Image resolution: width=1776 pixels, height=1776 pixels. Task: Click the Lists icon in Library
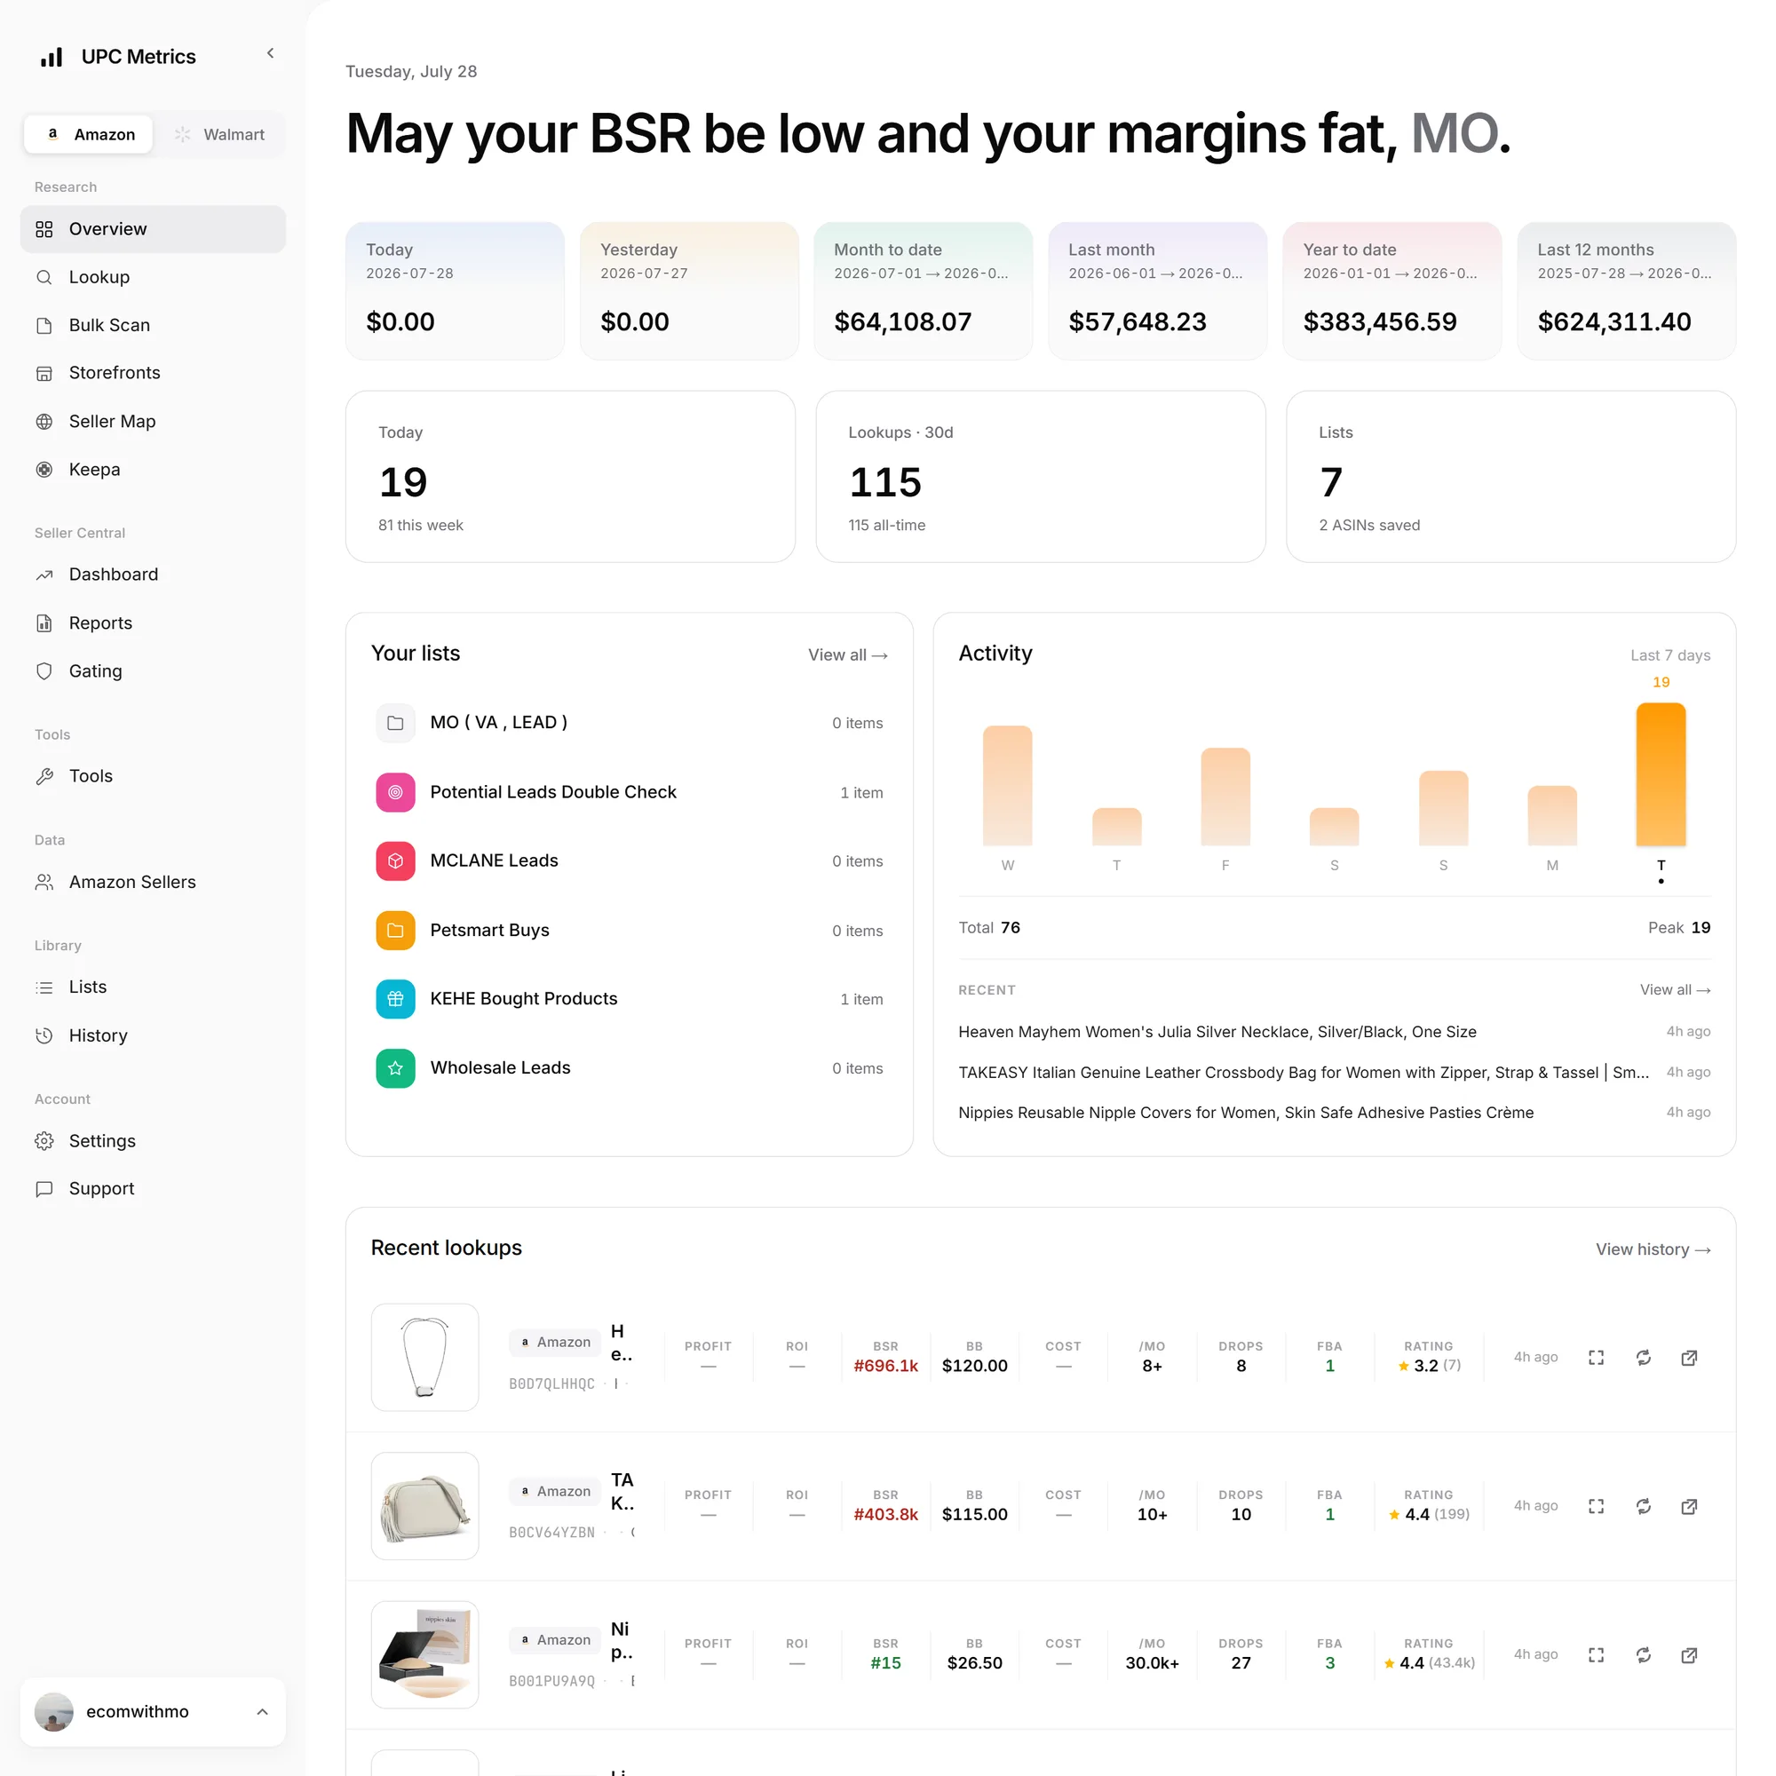pos(44,987)
